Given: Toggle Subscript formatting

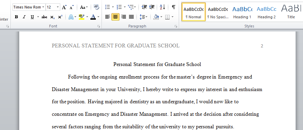Looking at the screenshot, I should pyautogui.click(x=52, y=17).
